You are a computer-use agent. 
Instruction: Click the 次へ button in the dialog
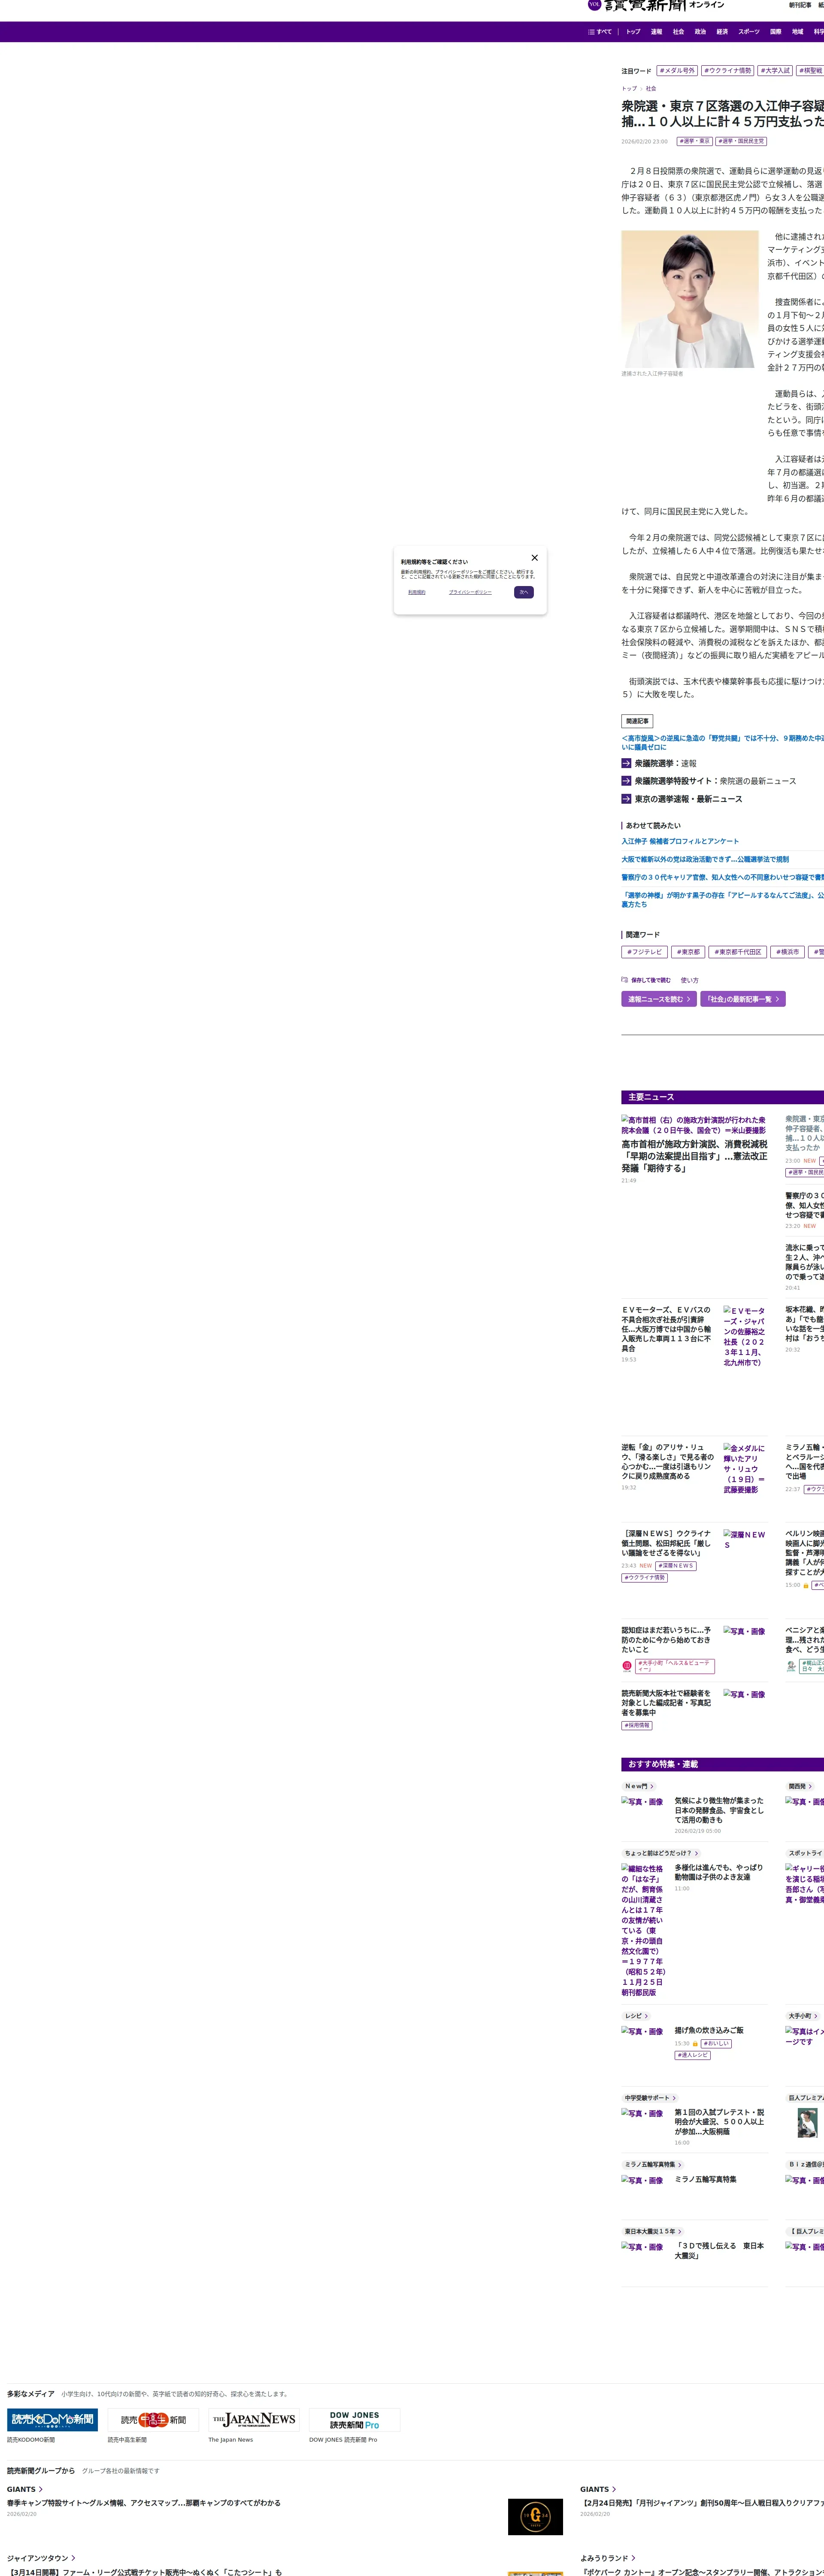(523, 592)
